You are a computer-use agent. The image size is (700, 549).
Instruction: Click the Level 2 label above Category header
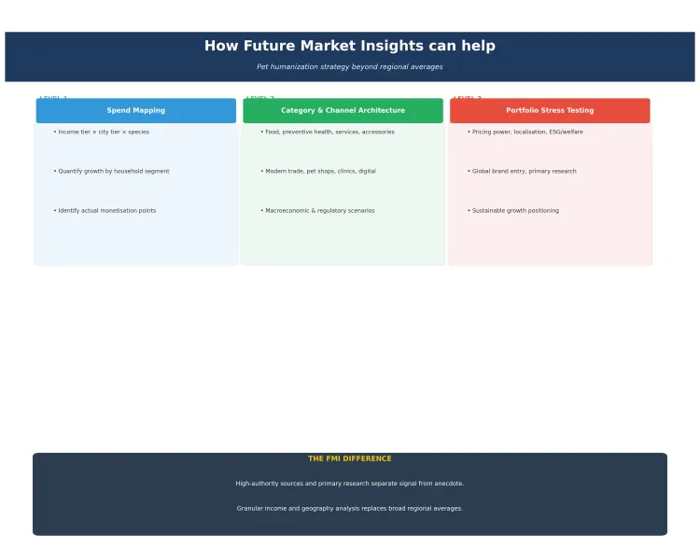coord(260,97)
